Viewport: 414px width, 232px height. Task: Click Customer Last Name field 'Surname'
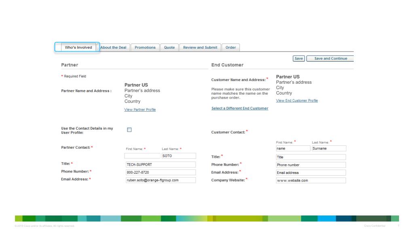coord(329,148)
